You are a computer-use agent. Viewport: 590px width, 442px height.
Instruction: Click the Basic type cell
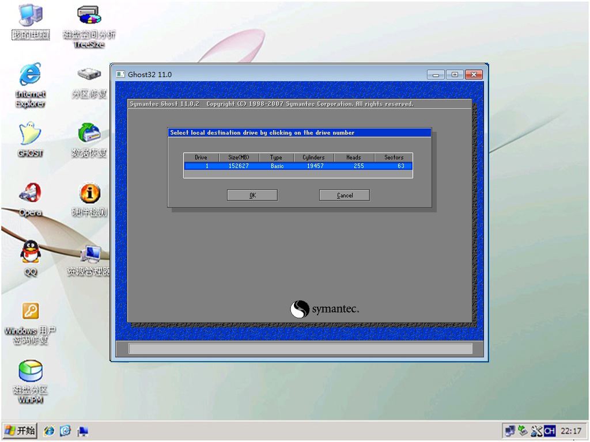pyautogui.click(x=277, y=166)
